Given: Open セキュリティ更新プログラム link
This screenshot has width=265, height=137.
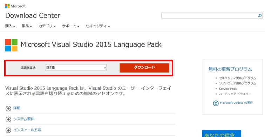Looking at the screenshot, I should click(x=237, y=78).
